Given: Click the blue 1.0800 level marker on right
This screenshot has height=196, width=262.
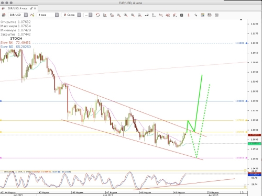Looking at the screenshot, I should (x=241, y=101).
